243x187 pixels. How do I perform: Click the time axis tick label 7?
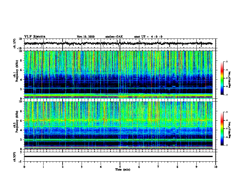[x=158, y=167]
